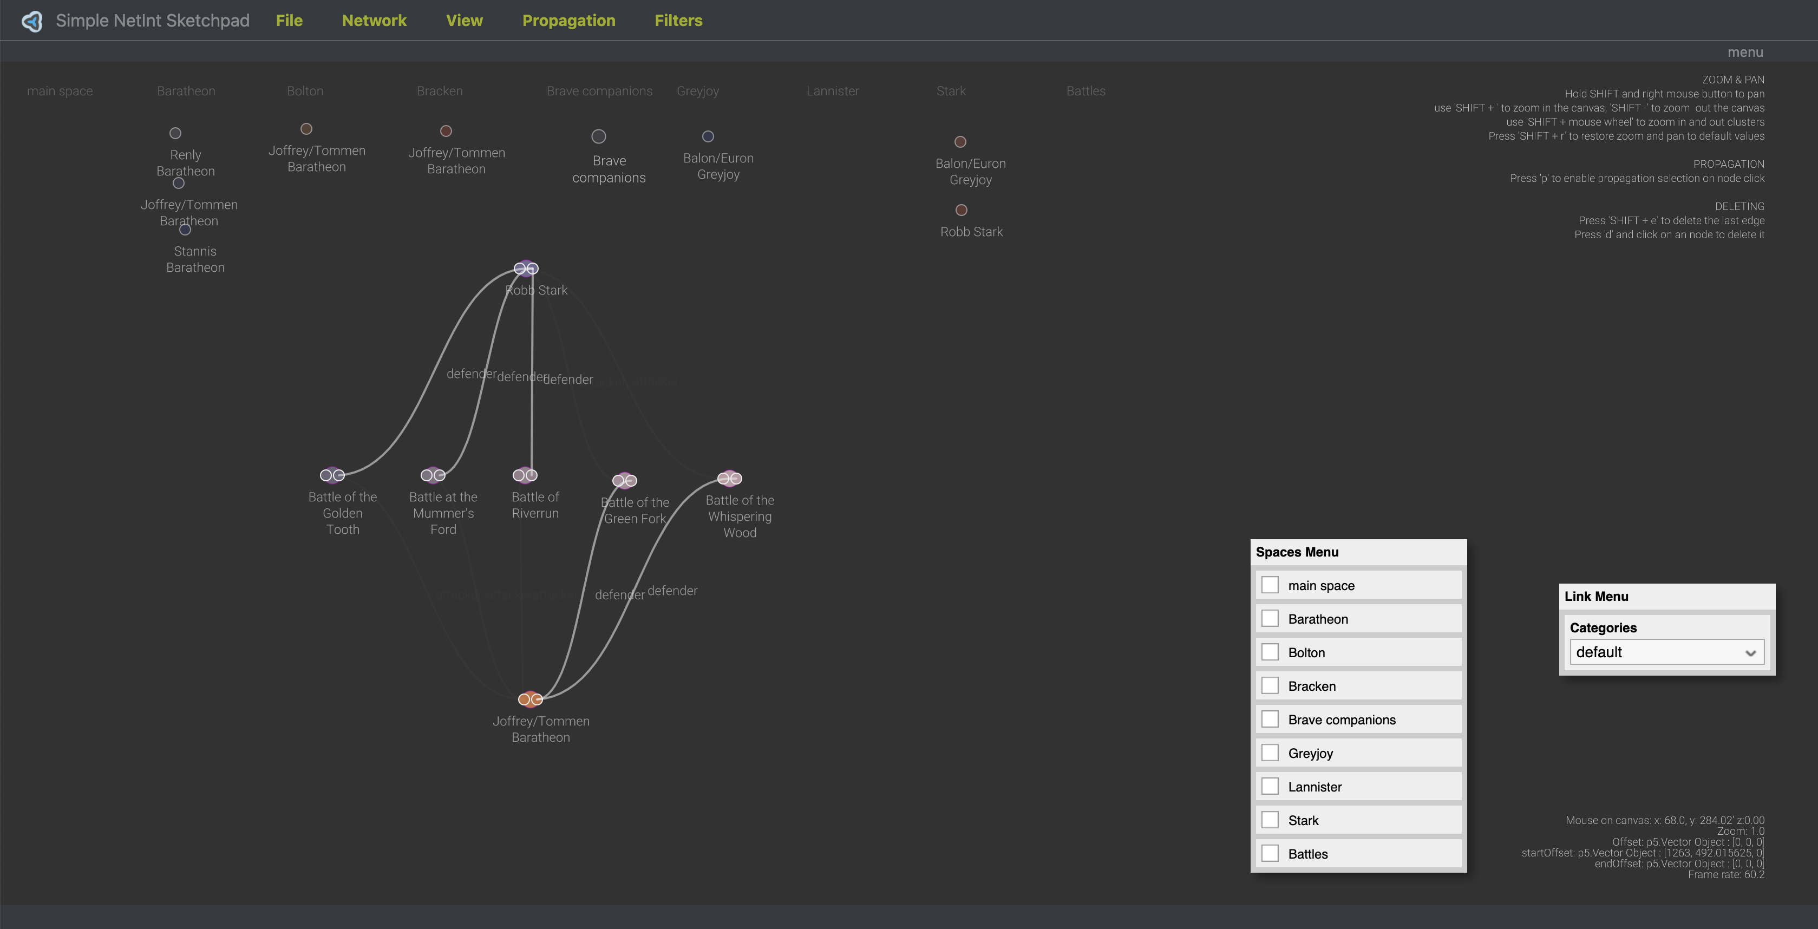
Task: Open the File menu
Action: [x=289, y=21]
